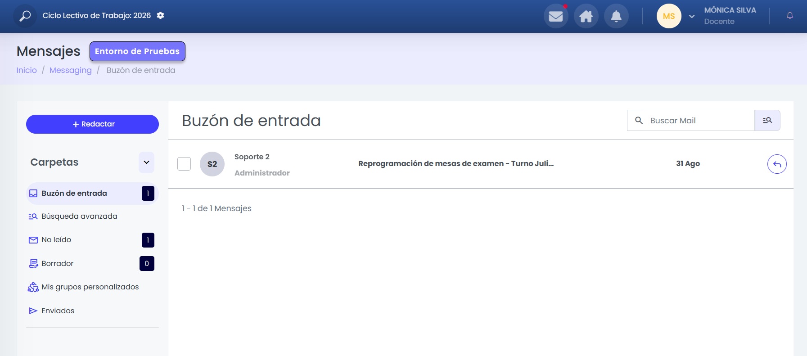Click the 1 - 1 de 1 Mensajes text
The image size is (807, 356).
[216, 208]
